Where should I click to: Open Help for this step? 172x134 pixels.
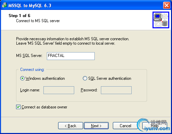point(155,126)
